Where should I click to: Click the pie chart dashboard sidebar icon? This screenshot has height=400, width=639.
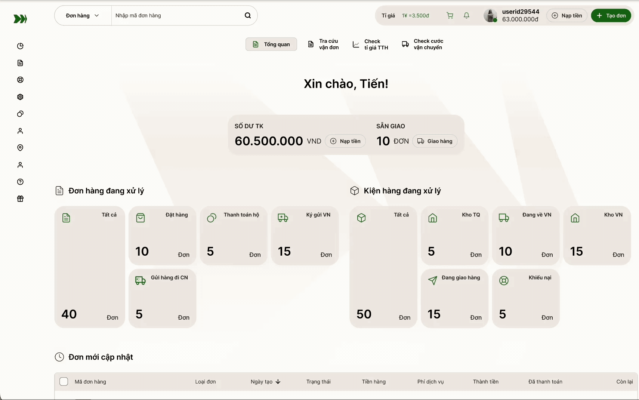pos(20,46)
